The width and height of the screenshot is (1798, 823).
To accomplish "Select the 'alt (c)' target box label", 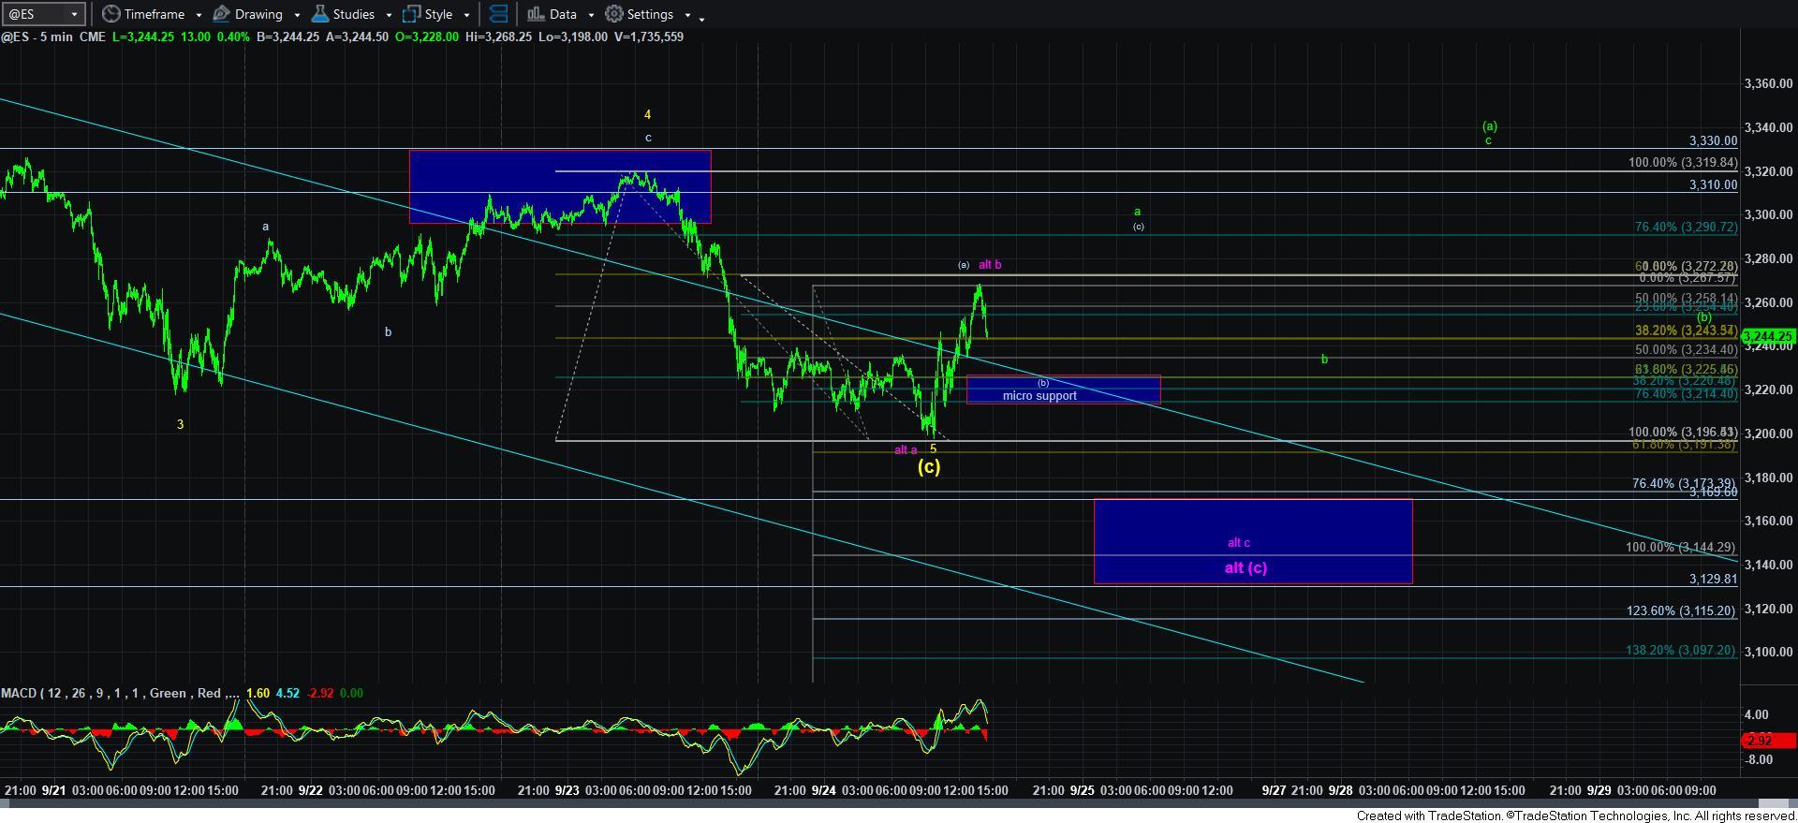I will tap(1245, 568).
